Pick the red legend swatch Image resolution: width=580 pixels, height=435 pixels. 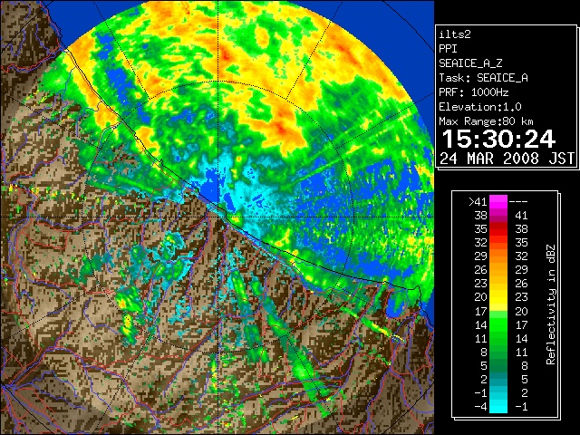point(498,229)
